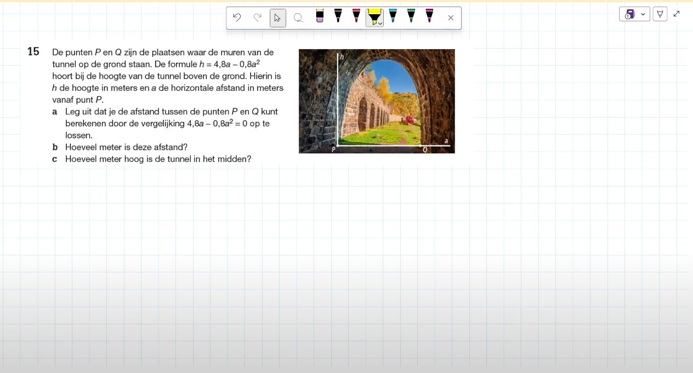The width and height of the screenshot is (693, 373).
Task: Choose the pointer select tool
Action: click(x=277, y=18)
